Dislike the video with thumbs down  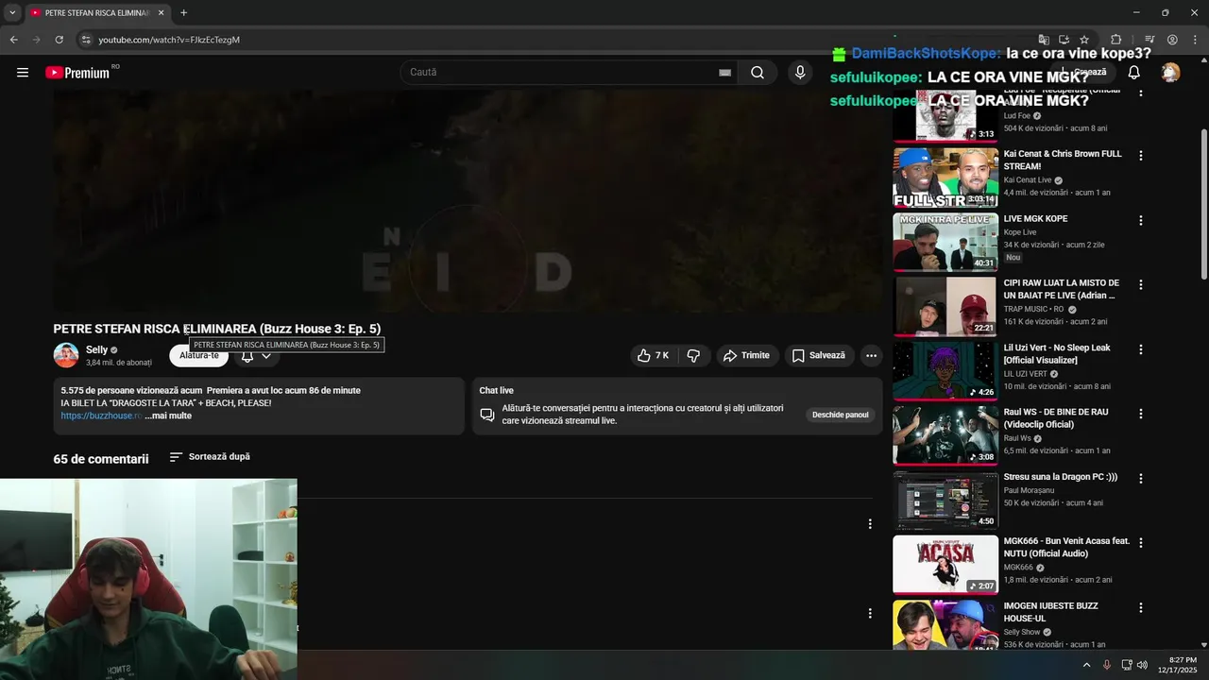click(x=693, y=355)
